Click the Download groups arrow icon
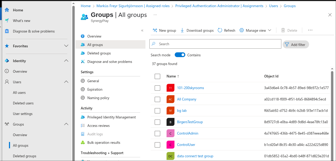 182,30
